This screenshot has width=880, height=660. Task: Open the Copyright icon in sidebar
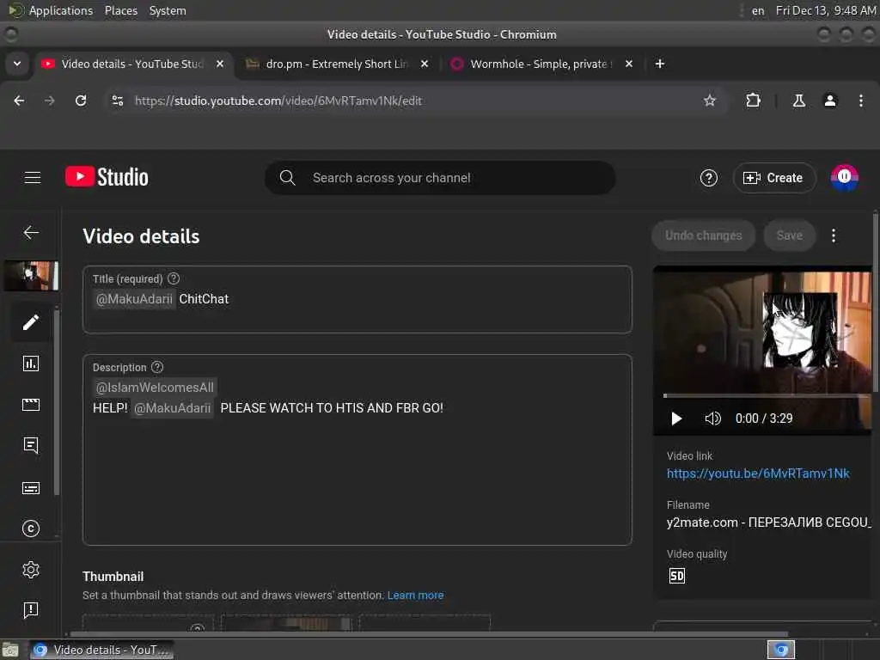tap(31, 529)
